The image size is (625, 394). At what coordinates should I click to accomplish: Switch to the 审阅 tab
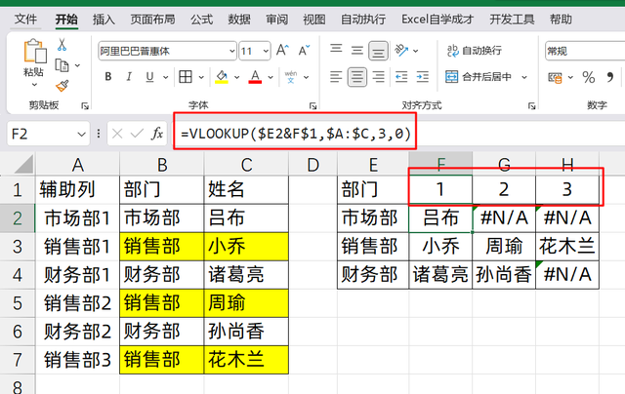[276, 20]
